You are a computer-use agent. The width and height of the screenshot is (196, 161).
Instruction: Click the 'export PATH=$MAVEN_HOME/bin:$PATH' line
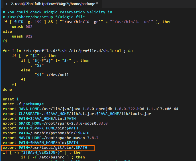point(40,143)
